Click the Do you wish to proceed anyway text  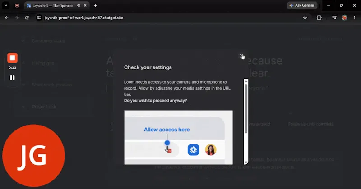(x=155, y=101)
